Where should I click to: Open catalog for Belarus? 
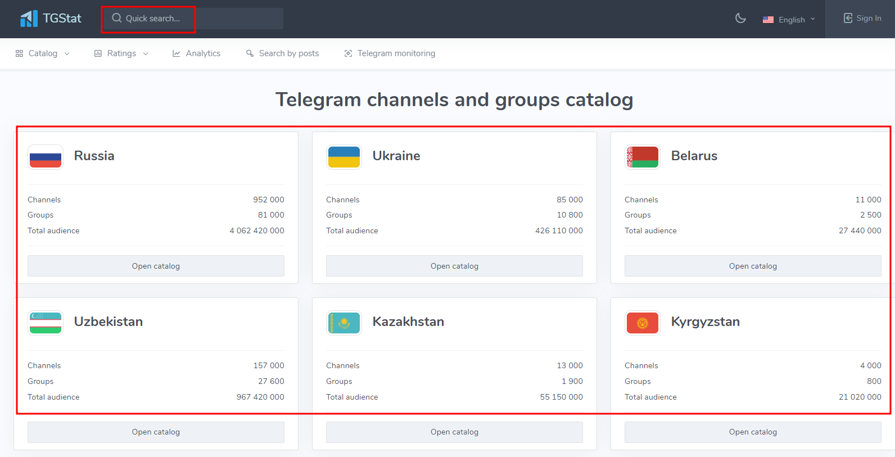(753, 266)
